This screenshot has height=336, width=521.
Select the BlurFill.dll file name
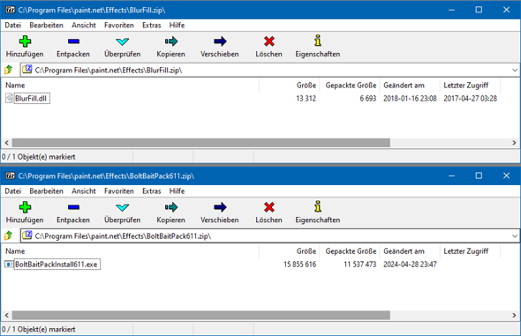tap(31, 98)
